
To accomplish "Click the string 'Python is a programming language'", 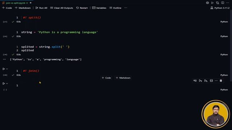I will click(68, 32).
